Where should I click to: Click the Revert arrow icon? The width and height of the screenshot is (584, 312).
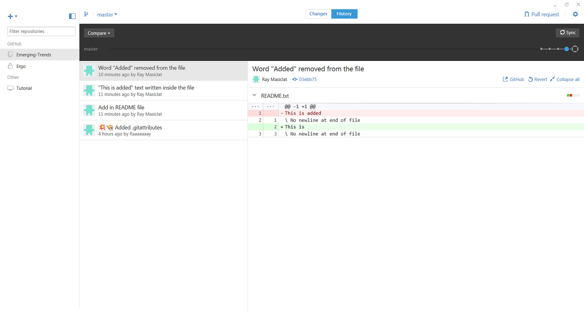click(530, 79)
